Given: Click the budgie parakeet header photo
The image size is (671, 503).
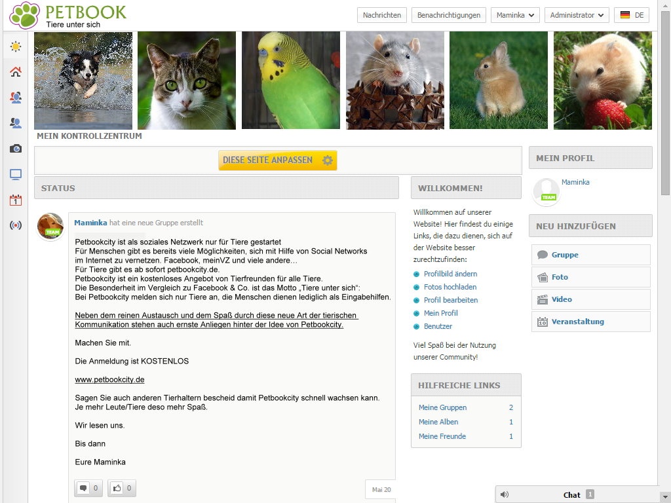Looking at the screenshot, I should pos(290,81).
